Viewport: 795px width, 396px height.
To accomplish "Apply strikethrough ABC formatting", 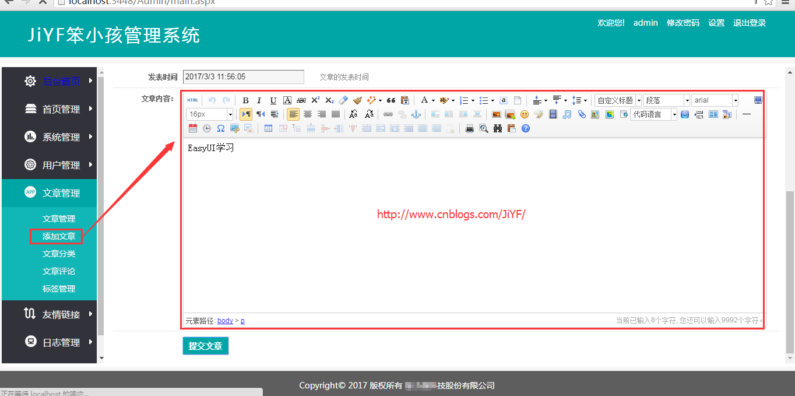I will point(301,100).
